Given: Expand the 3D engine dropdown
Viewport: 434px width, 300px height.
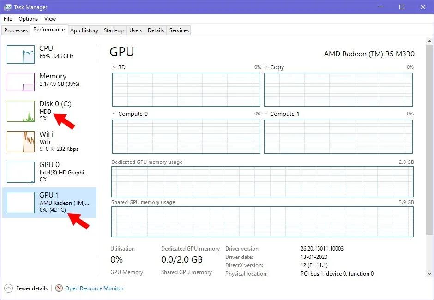Looking at the screenshot, I should pyautogui.click(x=113, y=67).
